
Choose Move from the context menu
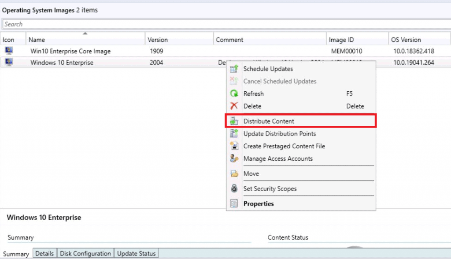click(x=301, y=173)
